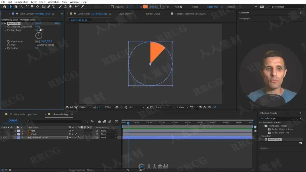The image size is (306, 172).
Task: Open the Full resolution dropdown
Action: tap(136, 107)
